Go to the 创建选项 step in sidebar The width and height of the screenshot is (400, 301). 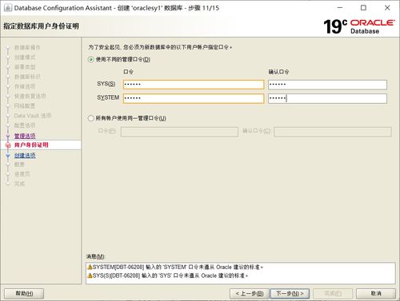[25, 156]
